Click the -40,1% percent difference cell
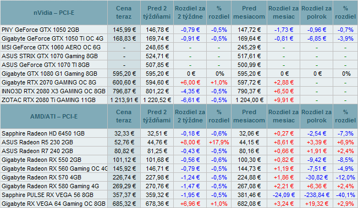 tap(345, 195)
